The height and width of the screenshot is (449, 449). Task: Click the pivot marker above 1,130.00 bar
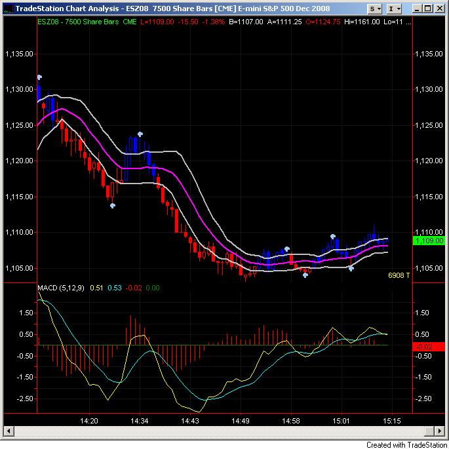39,77
